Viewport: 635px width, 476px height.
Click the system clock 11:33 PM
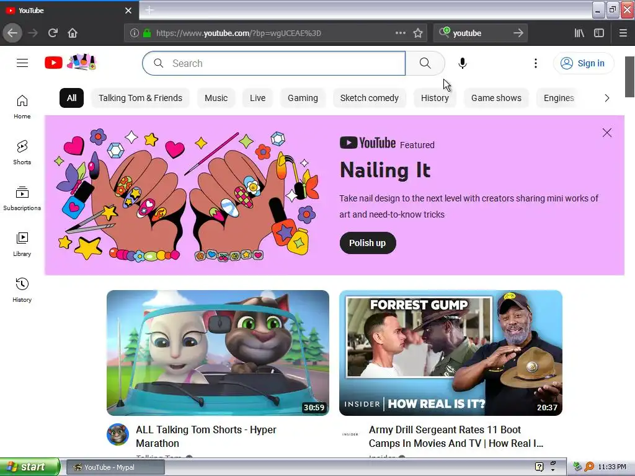coord(612,467)
